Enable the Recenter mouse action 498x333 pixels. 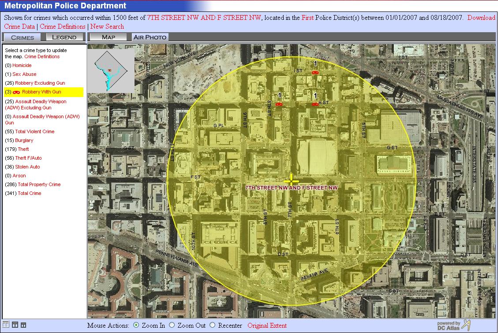[x=213, y=326]
